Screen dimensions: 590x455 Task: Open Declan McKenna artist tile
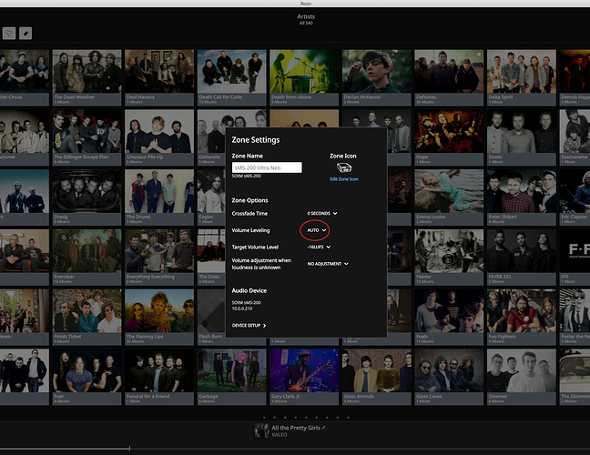pyautogui.click(x=377, y=77)
